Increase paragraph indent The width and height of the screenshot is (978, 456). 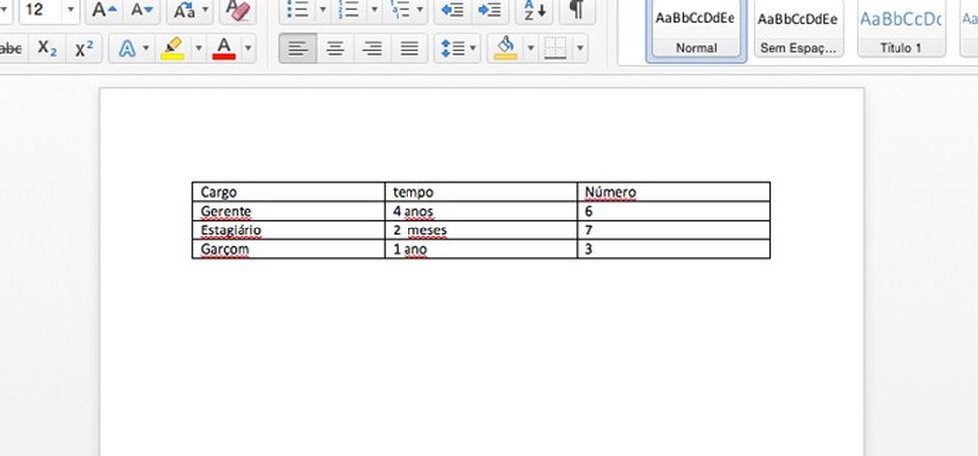(490, 11)
